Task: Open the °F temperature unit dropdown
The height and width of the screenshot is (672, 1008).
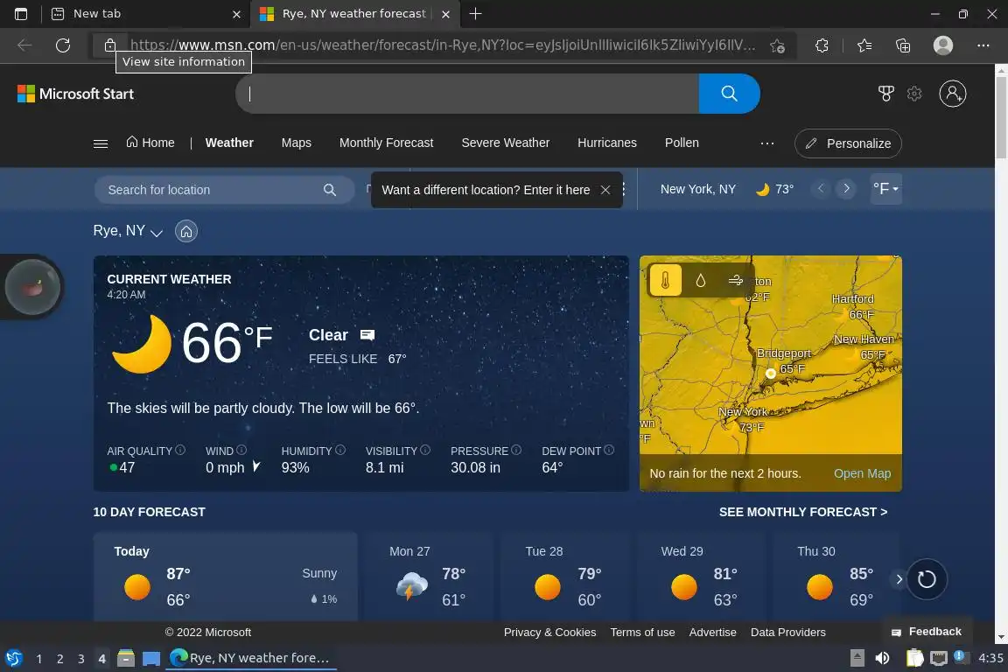Action: tap(885, 189)
